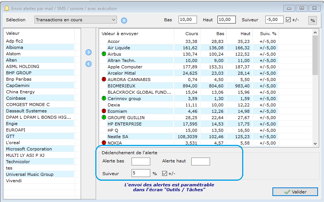Click the Bas column header in table
This screenshot has height=202, width=324.
[213, 34]
